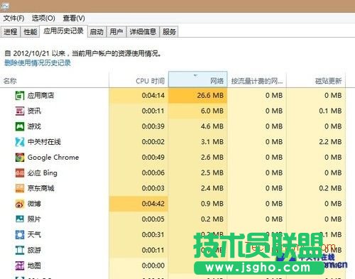Select the 应用历史记录 tab
Viewport: 355px width, 279px height.
pos(63,31)
